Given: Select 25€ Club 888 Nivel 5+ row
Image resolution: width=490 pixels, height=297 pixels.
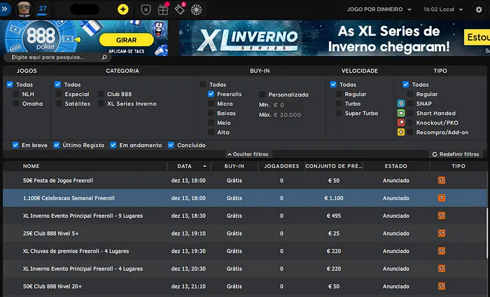Looking at the screenshot, I should point(245,233).
